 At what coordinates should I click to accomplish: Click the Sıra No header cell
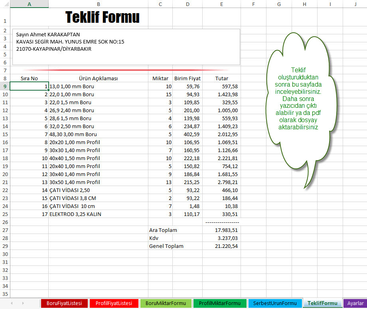click(29, 78)
